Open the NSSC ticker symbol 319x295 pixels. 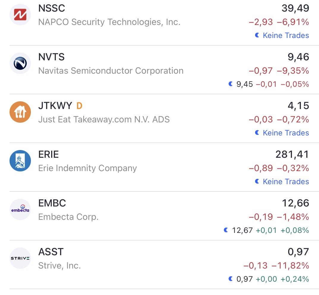pyautogui.click(x=52, y=8)
